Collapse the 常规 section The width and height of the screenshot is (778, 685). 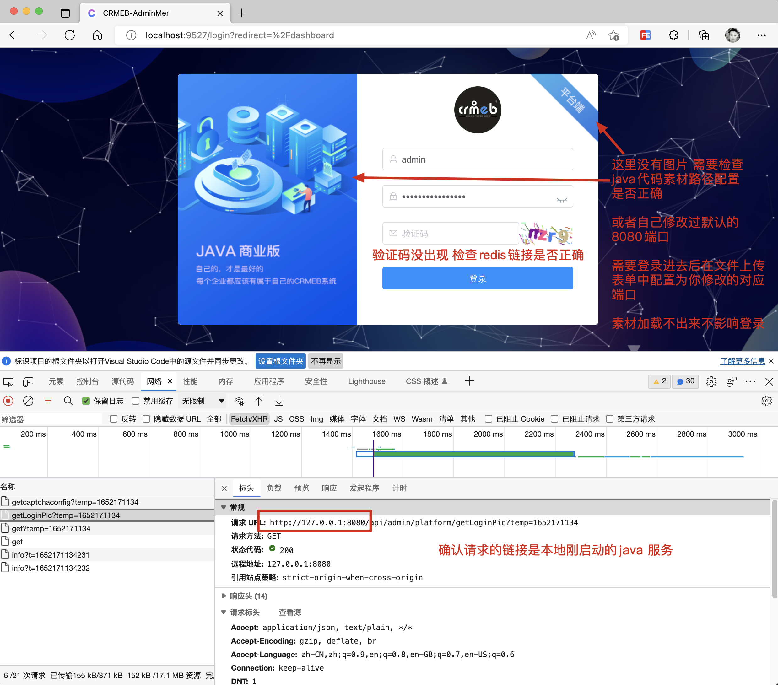coord(224,508)
